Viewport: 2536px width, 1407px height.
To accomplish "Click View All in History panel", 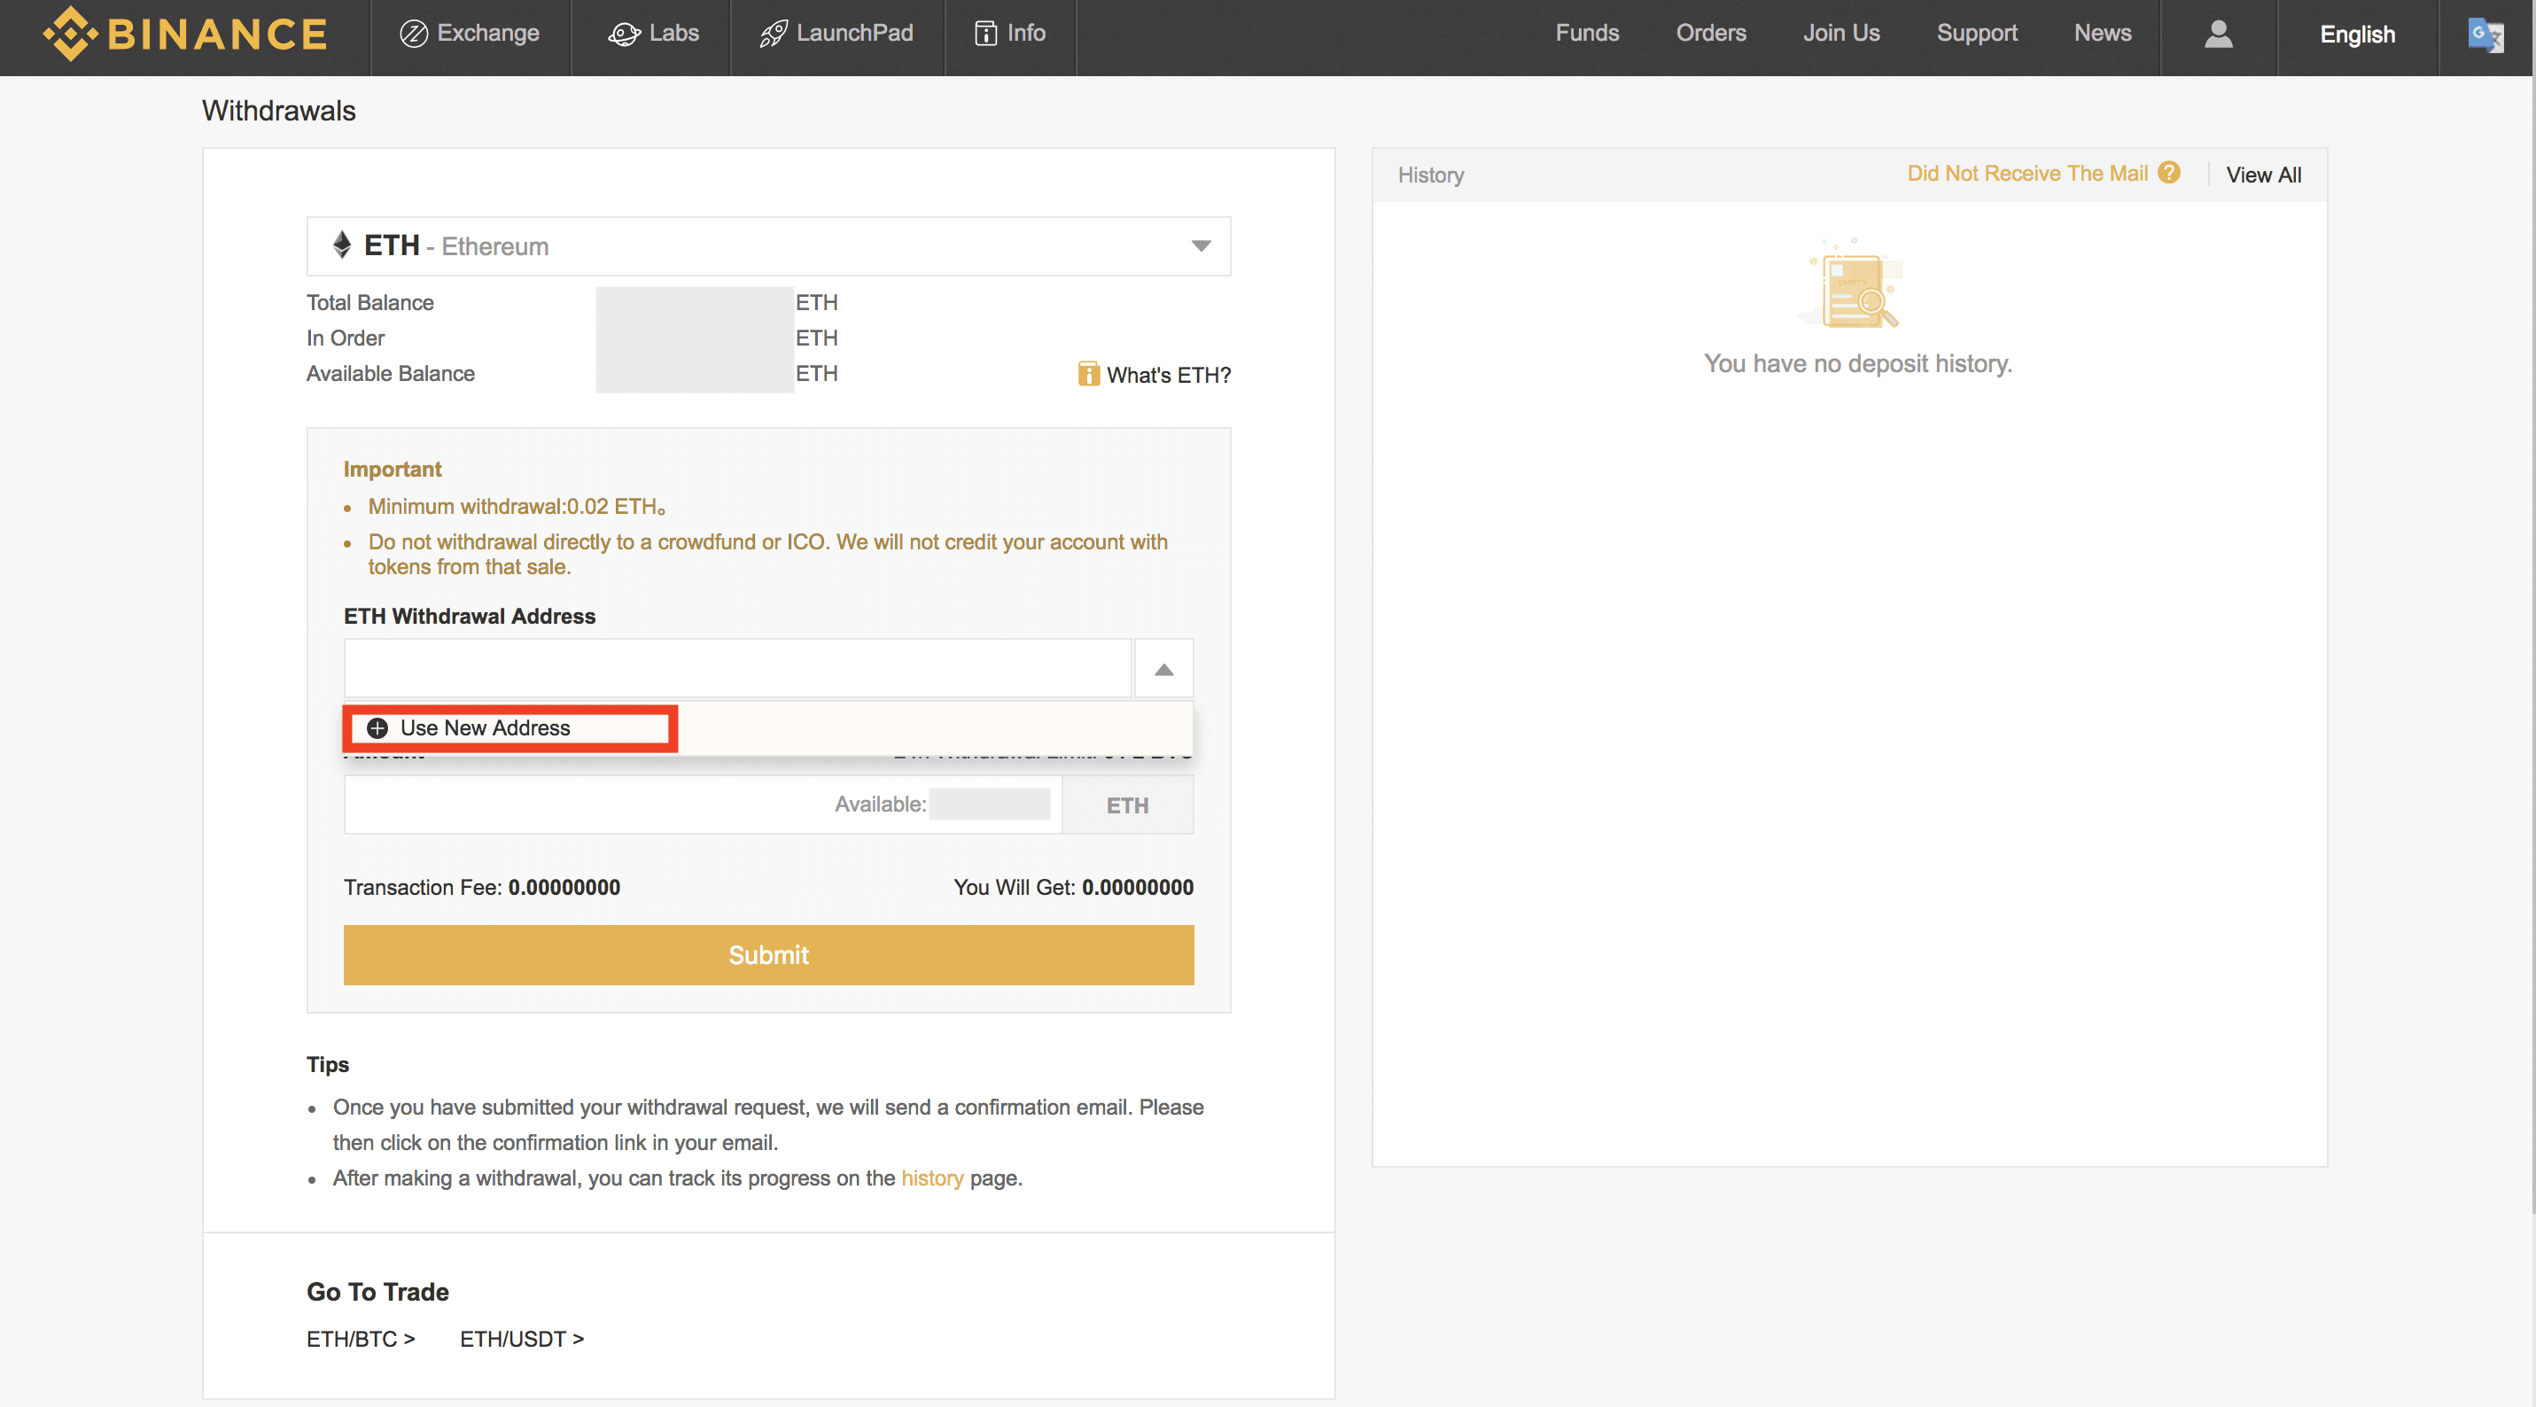I will pos(2263,175).
